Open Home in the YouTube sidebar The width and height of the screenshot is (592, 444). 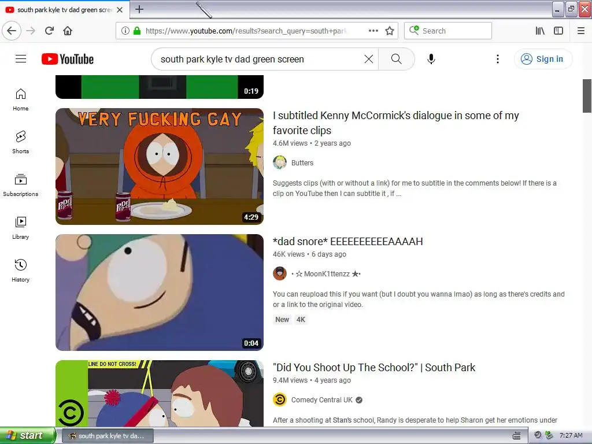tap(20, 99)
